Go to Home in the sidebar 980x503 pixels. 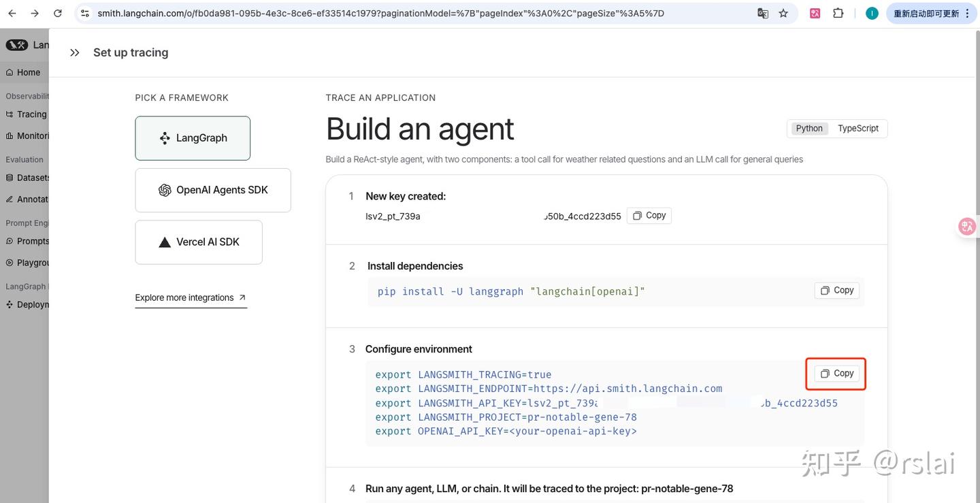click(28, 72)
